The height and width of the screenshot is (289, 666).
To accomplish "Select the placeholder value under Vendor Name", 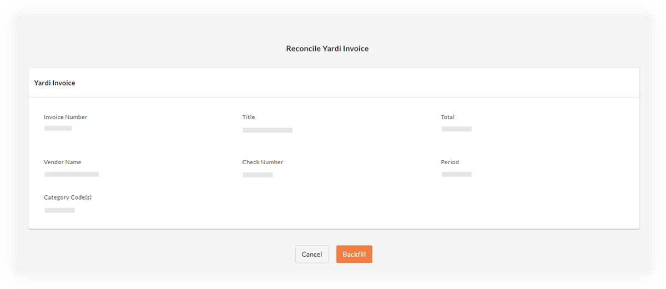I will (x=72, y=174).
